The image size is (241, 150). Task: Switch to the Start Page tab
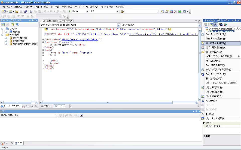point(65,21)
